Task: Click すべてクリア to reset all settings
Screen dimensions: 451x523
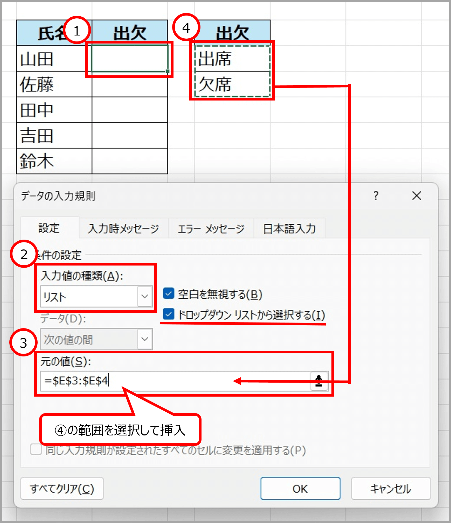Action: (x=62, y=489)
